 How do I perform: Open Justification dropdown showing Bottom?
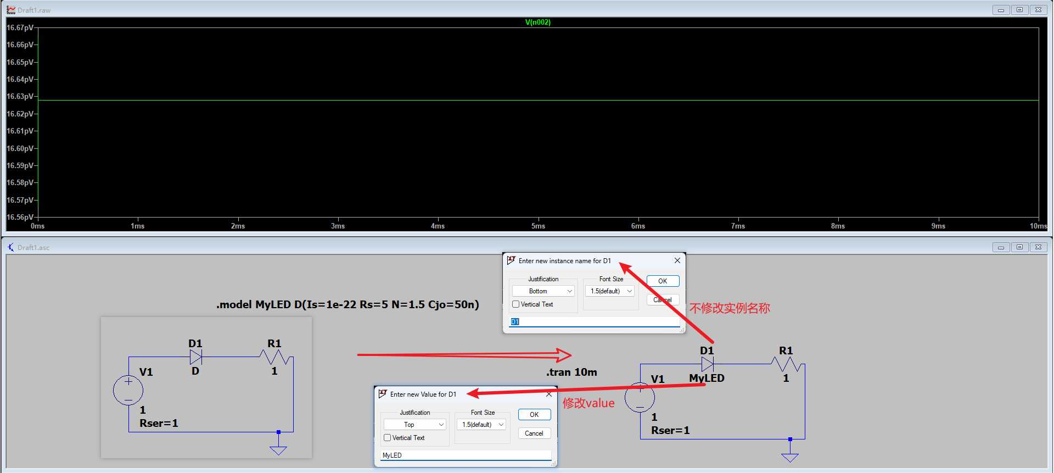pyautogui.click(x=543, y=291)
